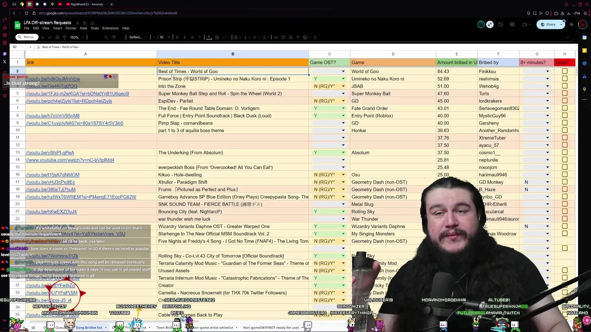The width and height of the screenshot is (591, 332).
Task: Open Game OST dropdown for Into the Zone row
Action: pyautogui.click(x=343, y=86)
